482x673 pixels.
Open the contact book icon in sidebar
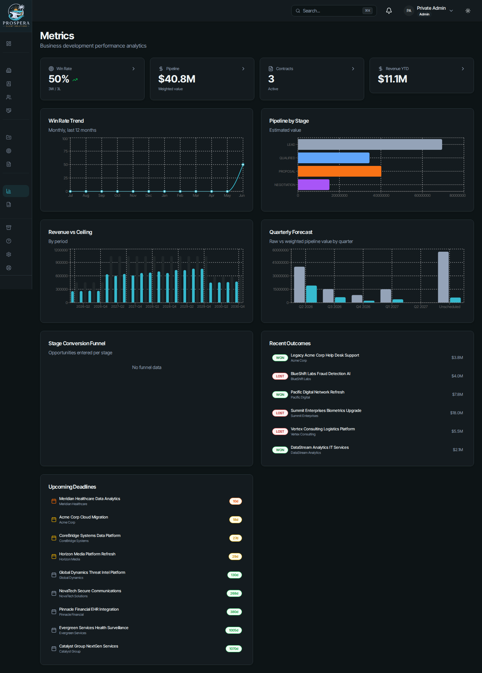click(x=9, y=84)
